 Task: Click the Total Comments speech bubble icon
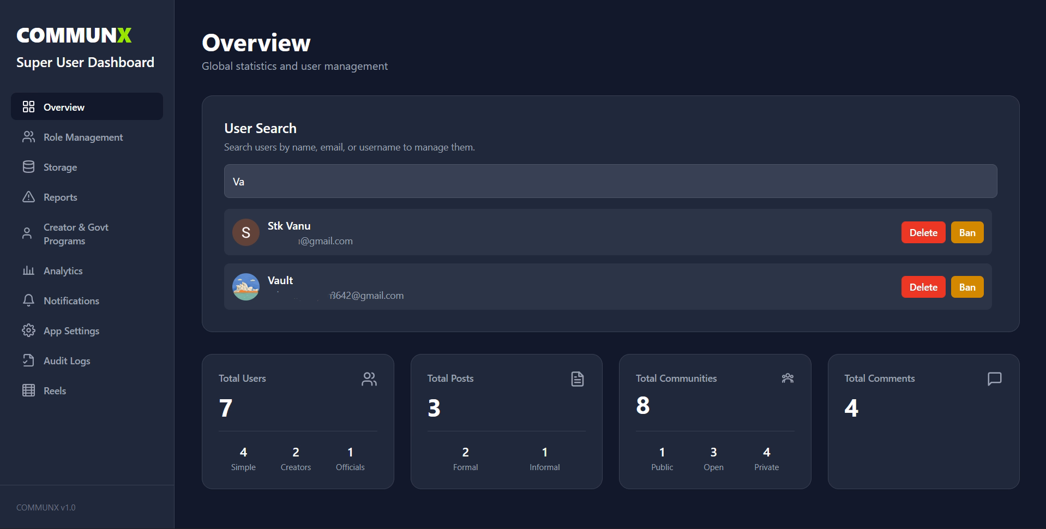[995, 378]
